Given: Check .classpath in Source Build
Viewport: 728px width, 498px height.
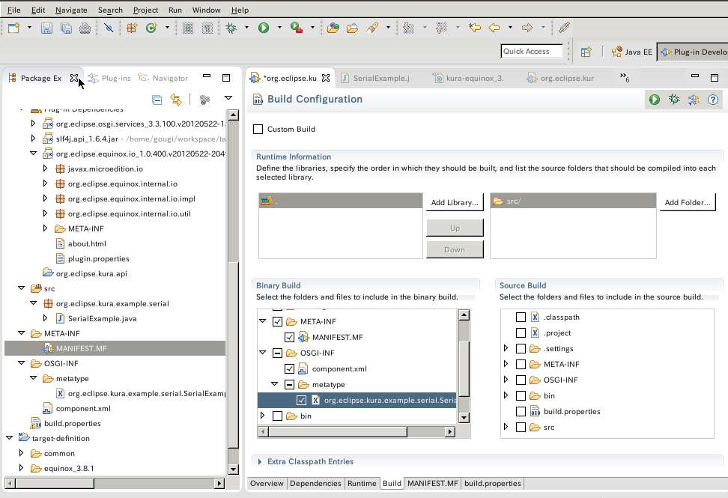Looking at the screenshot, I should 521,317.
